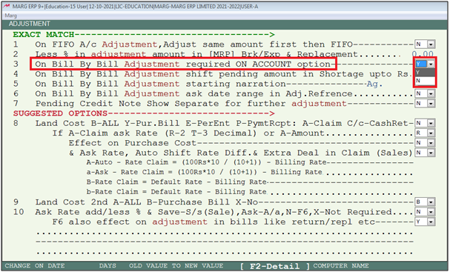Image resolution: width=450 pixels, height=272 pixels.
Task: Click the ADJUSTMENT header label
Action: 29,24
